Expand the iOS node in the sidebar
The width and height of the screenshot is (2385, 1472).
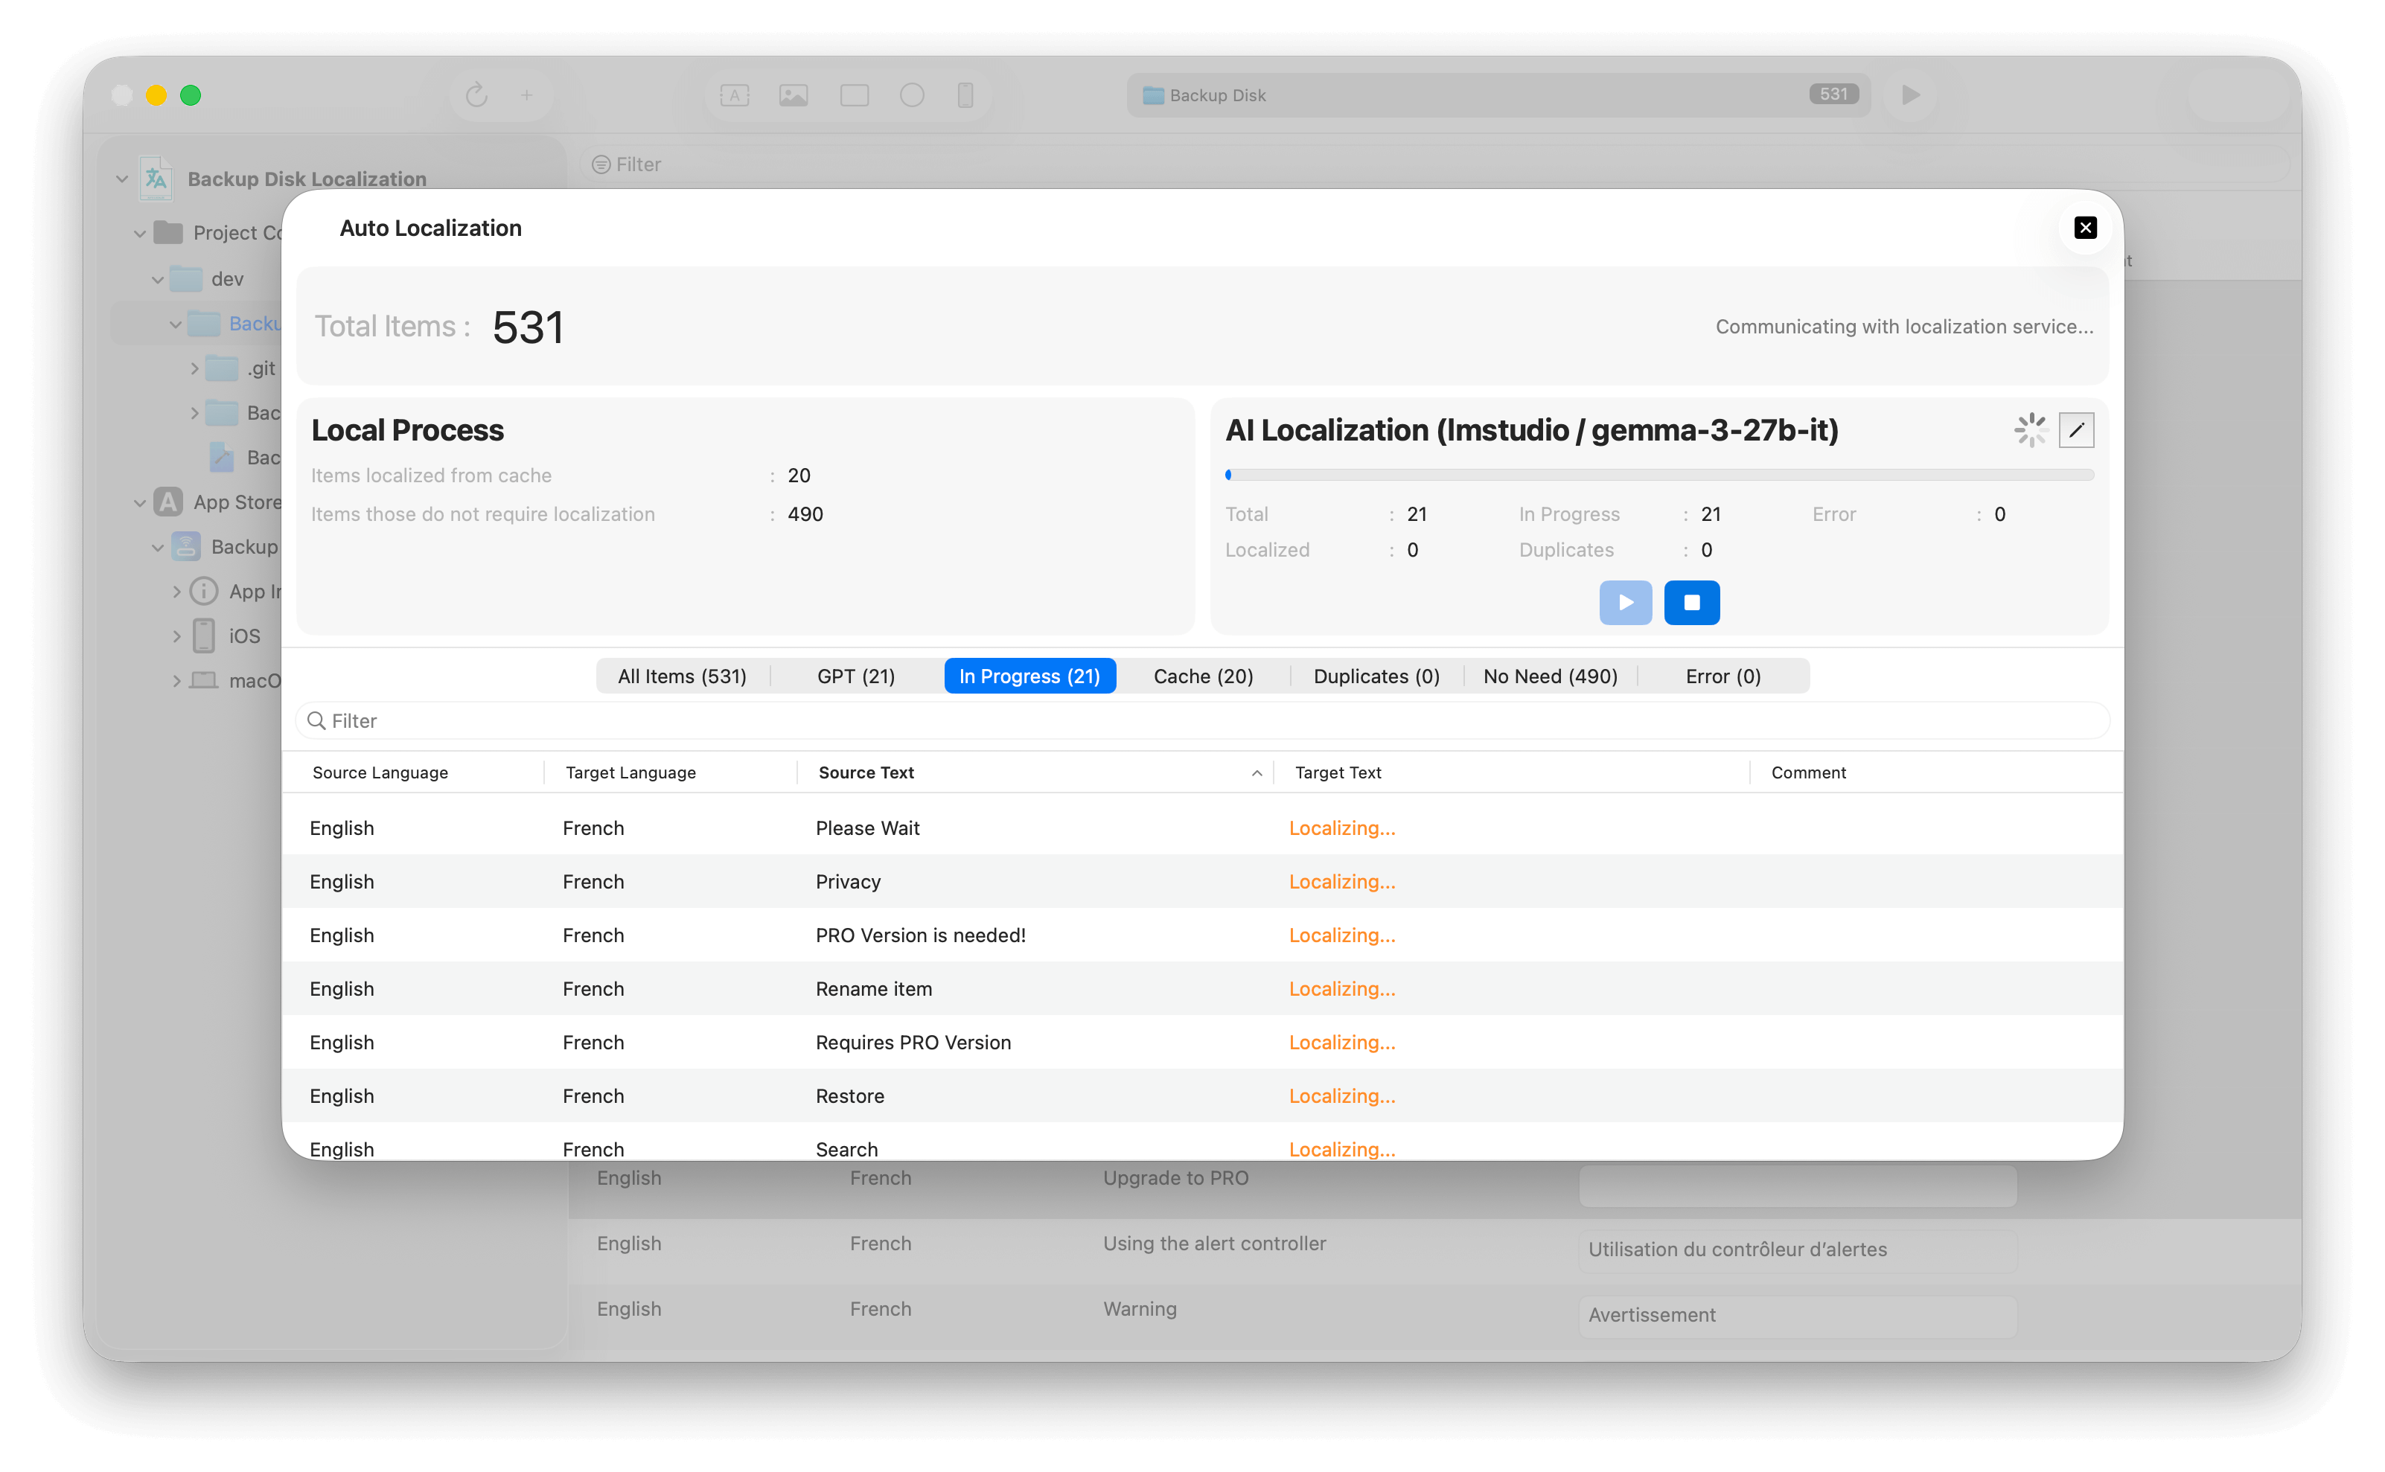pos(176,637)
